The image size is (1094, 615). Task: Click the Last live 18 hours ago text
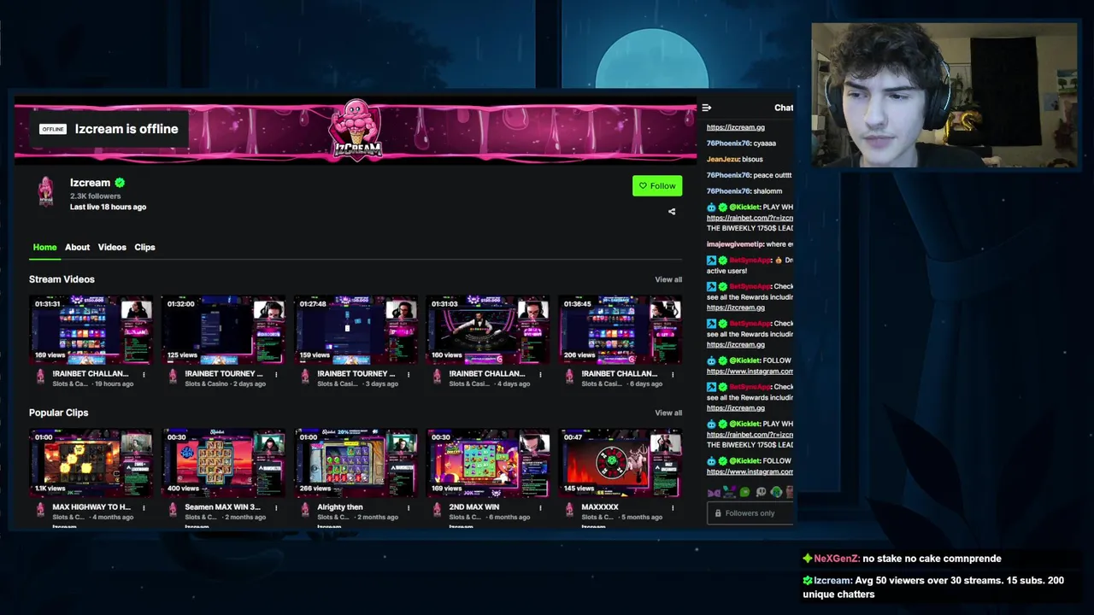[108, 207]
